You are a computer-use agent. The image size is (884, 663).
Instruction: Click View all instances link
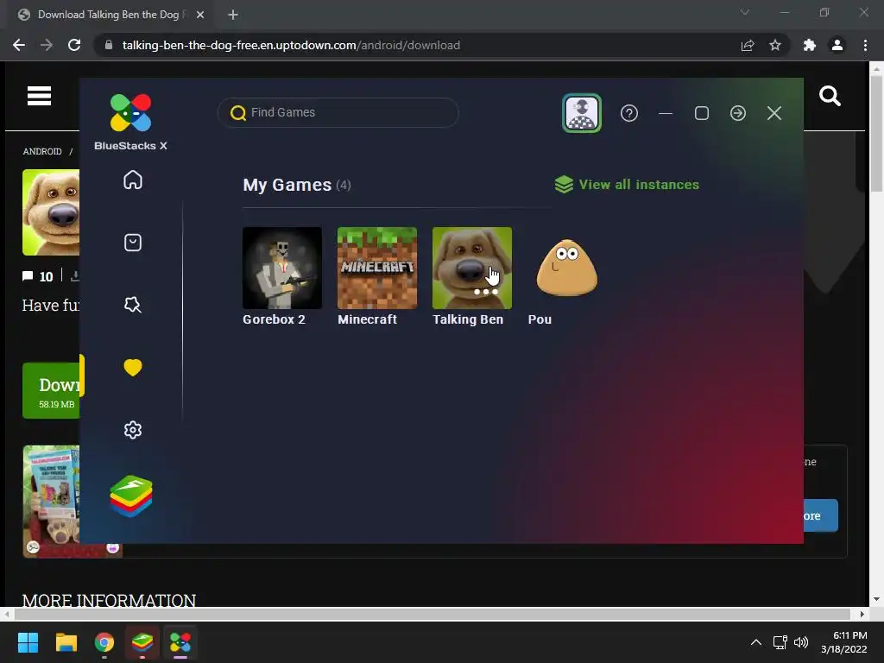(x=627, y=185)
